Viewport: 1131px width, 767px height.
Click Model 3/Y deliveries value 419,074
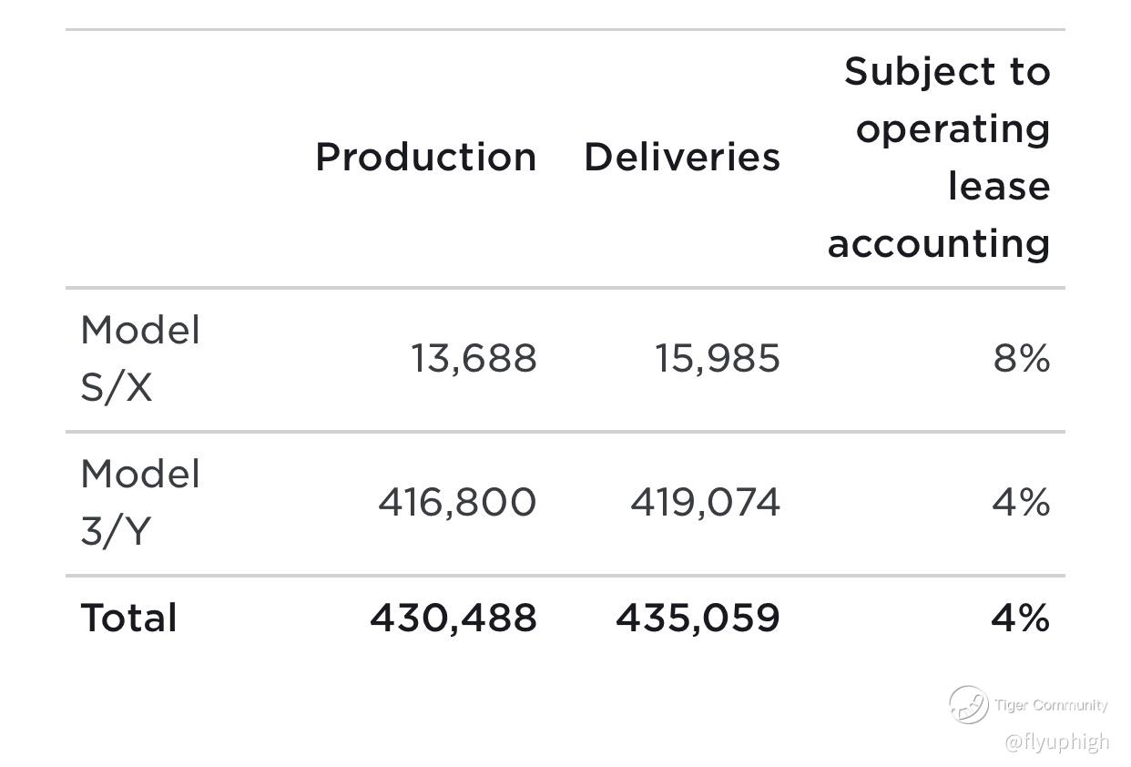click(706, 503)
